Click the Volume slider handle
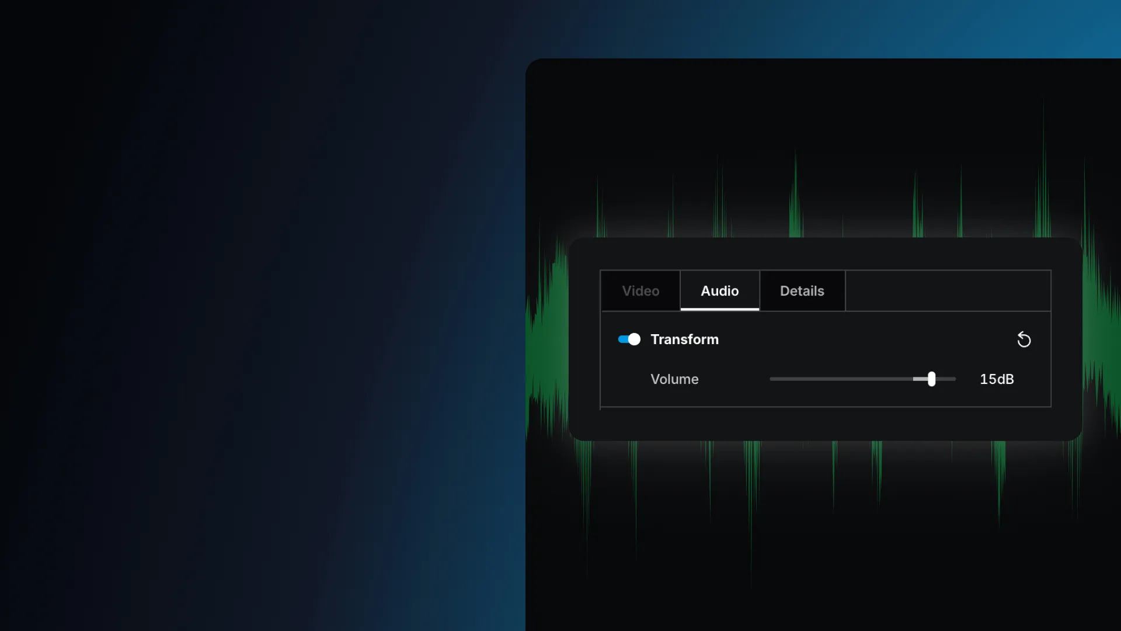 coord(931,379)
